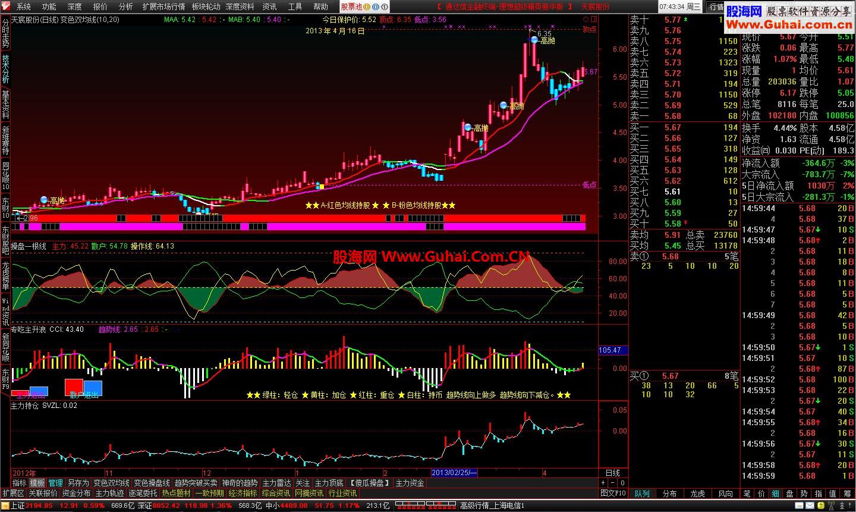
Task: Select the 主力雷达 template
Action: 276,483
